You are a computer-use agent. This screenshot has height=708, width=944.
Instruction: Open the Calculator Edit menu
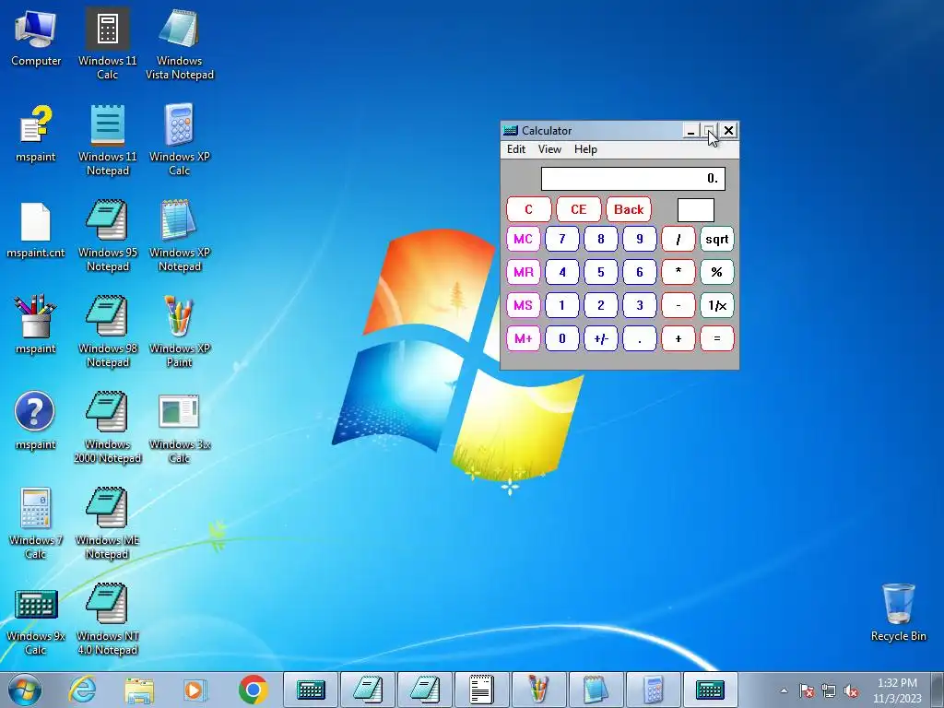pyautogui.click(x=516, y=149)
